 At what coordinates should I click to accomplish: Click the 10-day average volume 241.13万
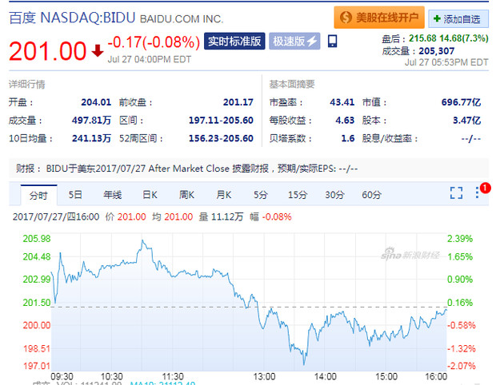[91, 138]
